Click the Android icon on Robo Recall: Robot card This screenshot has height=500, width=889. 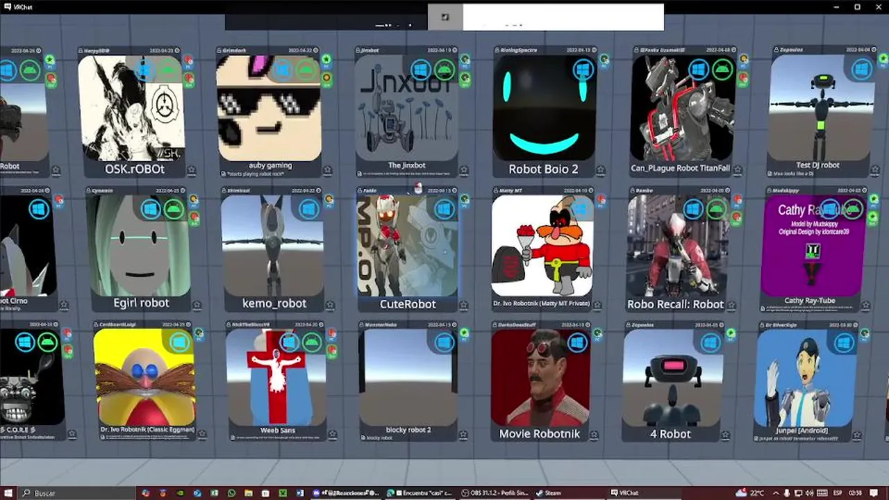click(716, 208)
